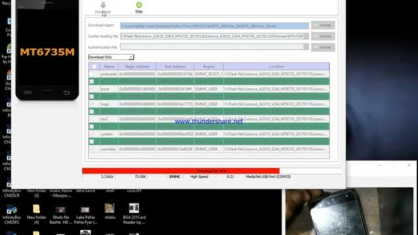Select the userdata name cell
The image size is (418, 235).
(x=109, y=149)
